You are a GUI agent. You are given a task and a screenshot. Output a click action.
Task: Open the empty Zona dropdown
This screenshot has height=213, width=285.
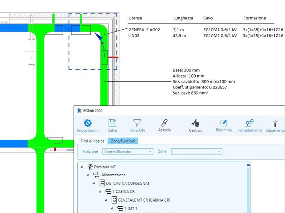[197, 151]
